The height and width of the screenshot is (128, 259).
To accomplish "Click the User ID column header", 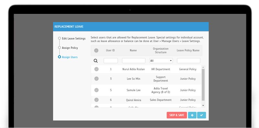I will click(x=110, y=51).
